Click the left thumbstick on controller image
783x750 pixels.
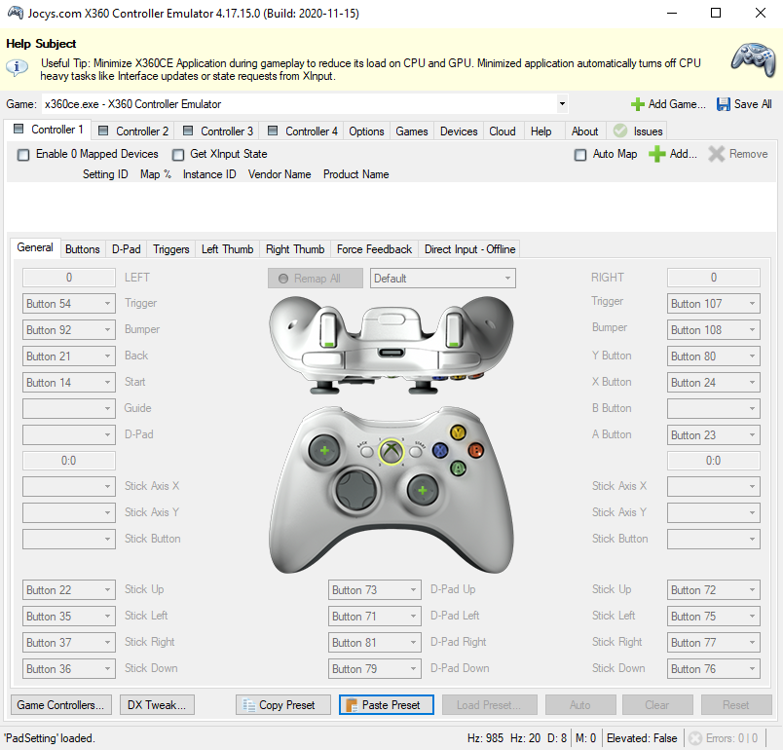click(x=323, y=450)
